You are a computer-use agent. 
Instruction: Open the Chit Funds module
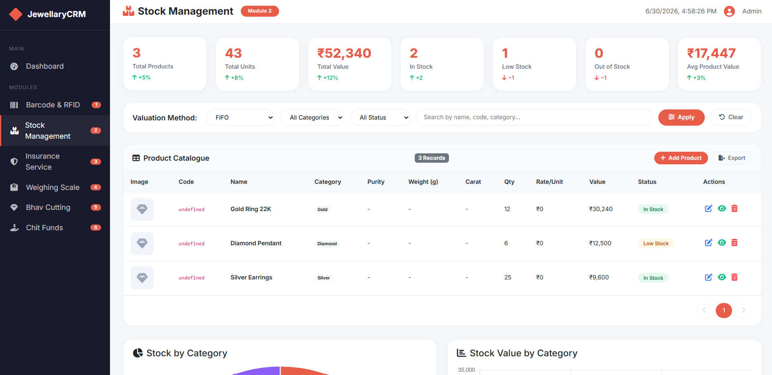tap(55, 228)
